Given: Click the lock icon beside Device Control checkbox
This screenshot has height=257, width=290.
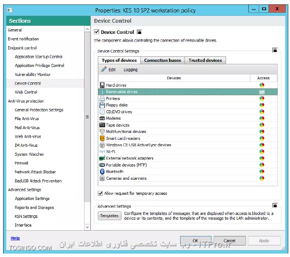Looking at the screenshot, I should pyautogui.click(x=139, y=32).
